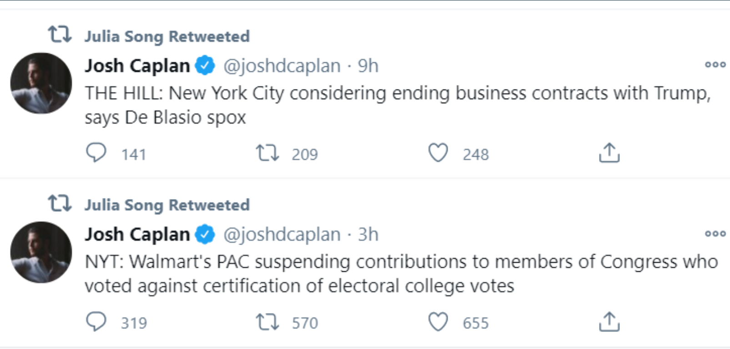Click second Julia Song Retweeted label

click(167, 205)
